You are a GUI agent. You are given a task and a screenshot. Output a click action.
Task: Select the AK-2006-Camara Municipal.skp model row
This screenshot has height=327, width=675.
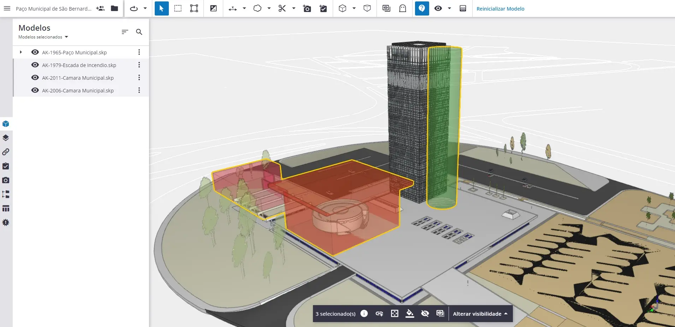click(78, 91)
